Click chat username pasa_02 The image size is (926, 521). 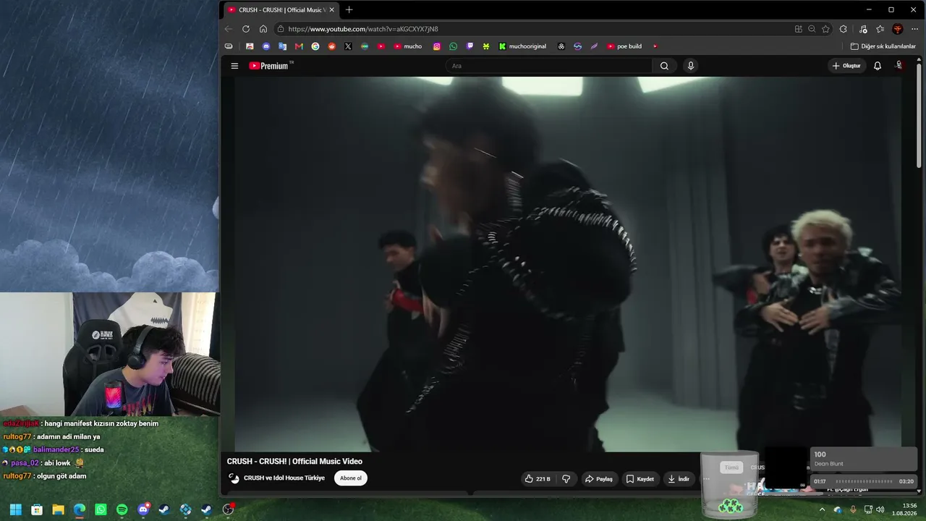(25, 463)
